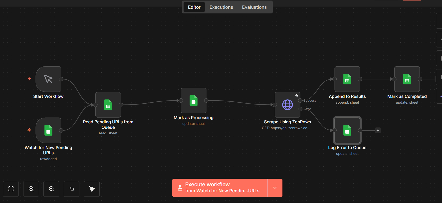Open the Evaluations tab

tap(254, 7)
